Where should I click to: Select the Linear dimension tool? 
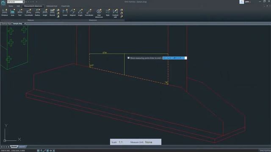click(65, 13)
